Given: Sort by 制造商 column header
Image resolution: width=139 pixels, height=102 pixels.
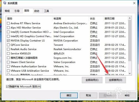Looking at the screenshot, I should (x=71, y=19).
